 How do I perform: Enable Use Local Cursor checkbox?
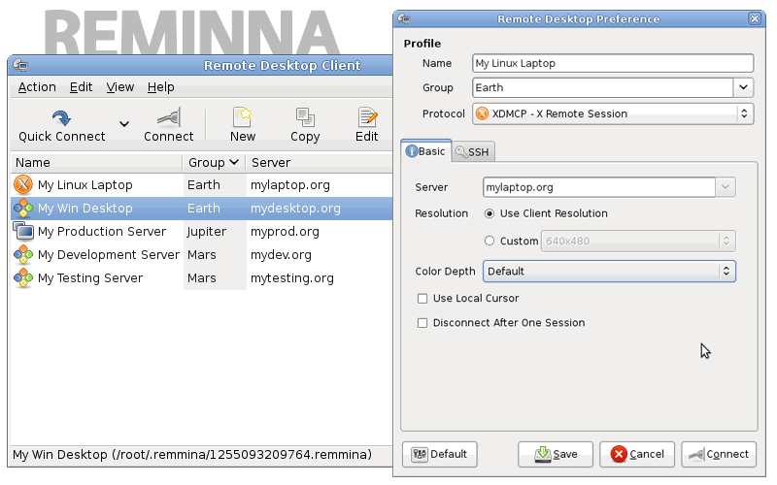click(x=422, y=299)
